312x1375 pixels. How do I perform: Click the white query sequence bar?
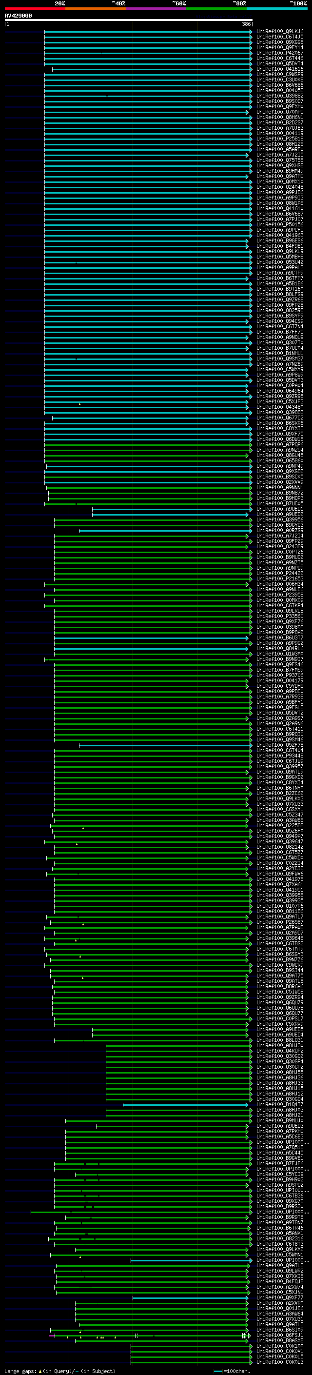point(129,20)
